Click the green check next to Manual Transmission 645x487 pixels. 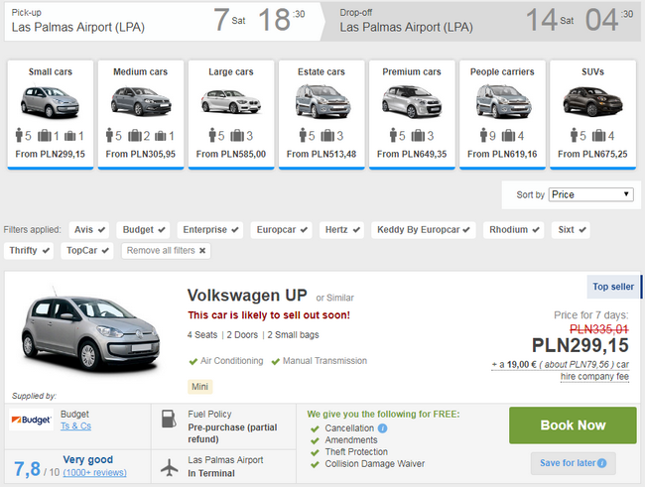276,362
